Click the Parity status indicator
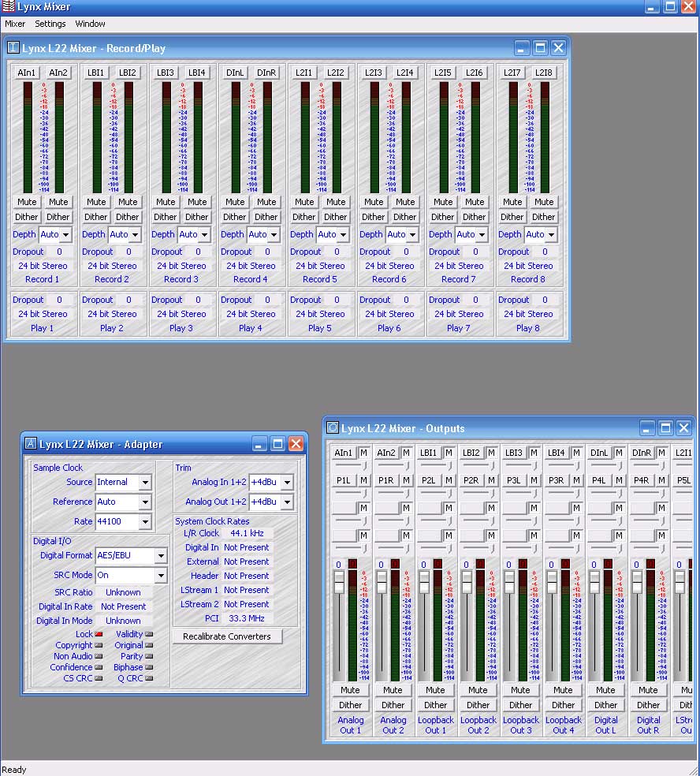The height and width of the screenshot is (776, 700). 149,656
